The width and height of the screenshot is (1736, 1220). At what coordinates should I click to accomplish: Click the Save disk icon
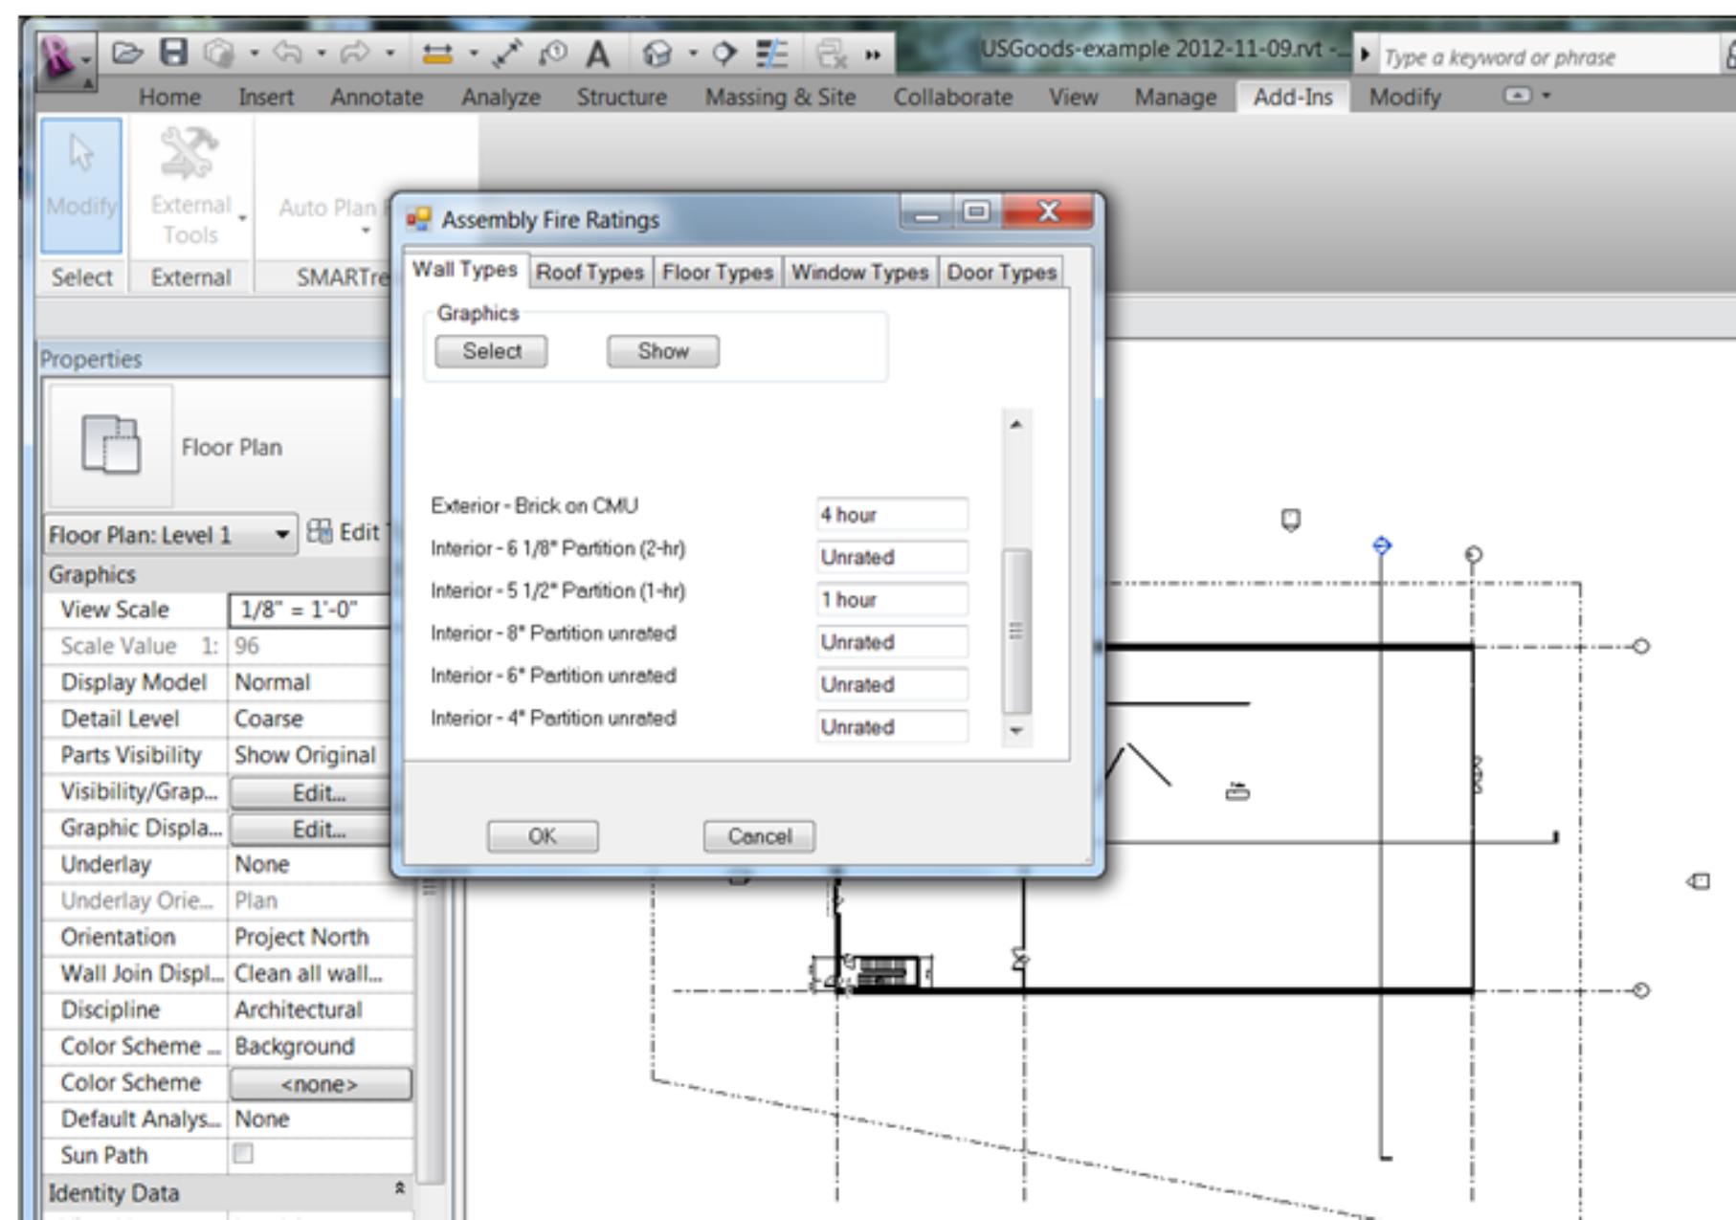(173, 53)
